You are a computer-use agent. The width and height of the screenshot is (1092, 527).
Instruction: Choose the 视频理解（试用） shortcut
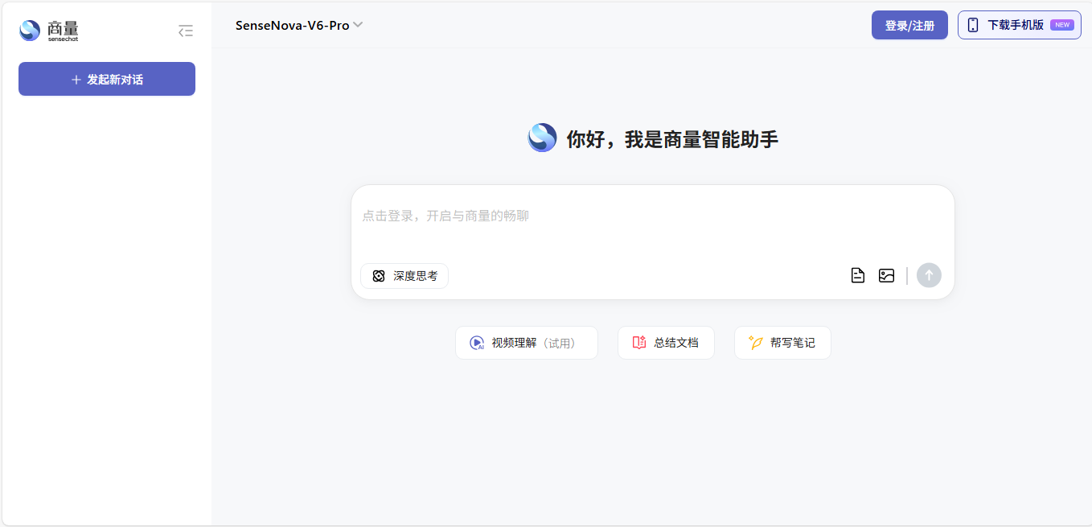click(527, 343)
